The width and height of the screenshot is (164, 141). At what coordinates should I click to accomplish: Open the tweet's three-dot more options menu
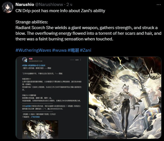pos(159,5)
